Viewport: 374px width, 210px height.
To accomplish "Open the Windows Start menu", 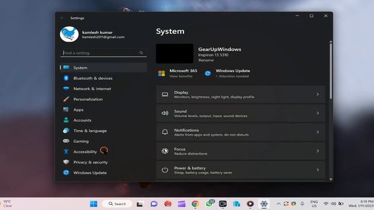I will [93, 204].
